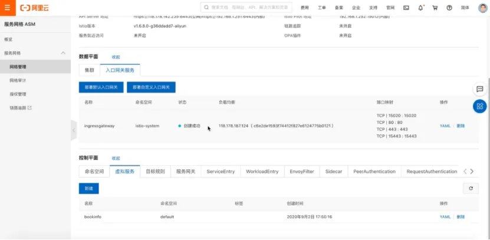Screen dimensions: 490x240
Task: Select the Istio version value v1.6.8.0
Action: pos(160,27)
